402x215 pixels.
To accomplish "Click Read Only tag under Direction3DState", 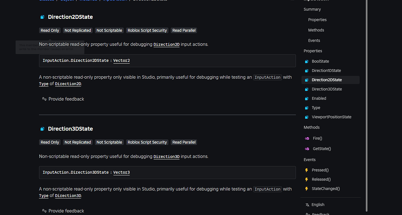I will [50, 142].
